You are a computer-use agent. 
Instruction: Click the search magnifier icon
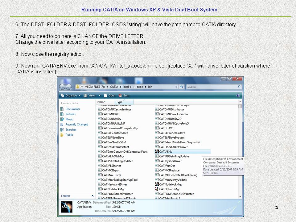coord(239,87)
